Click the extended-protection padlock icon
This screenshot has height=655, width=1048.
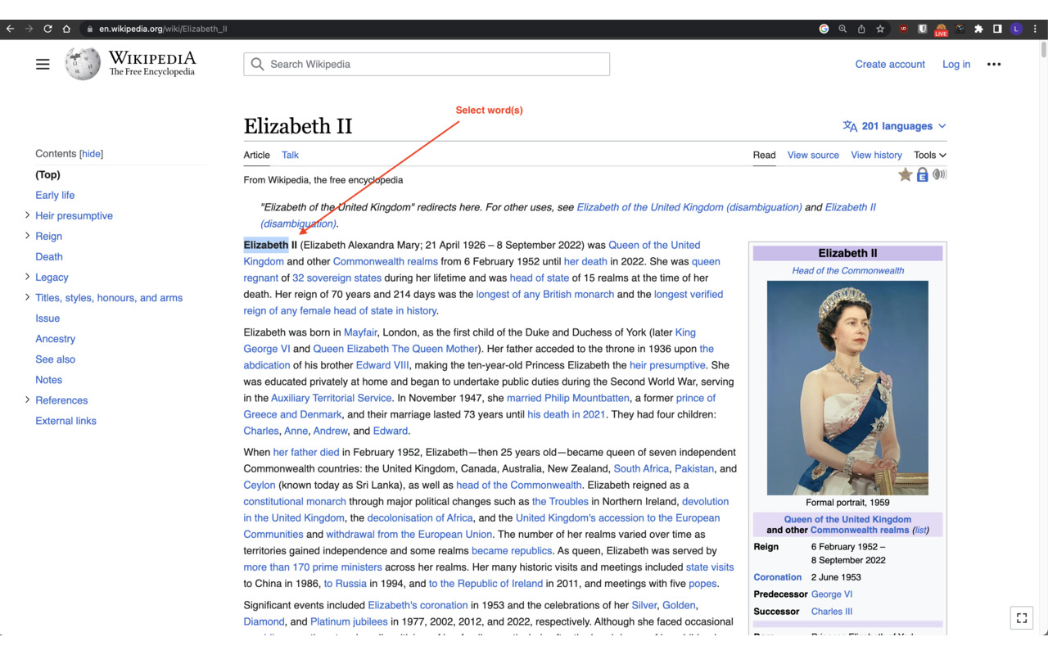point(922,174)
